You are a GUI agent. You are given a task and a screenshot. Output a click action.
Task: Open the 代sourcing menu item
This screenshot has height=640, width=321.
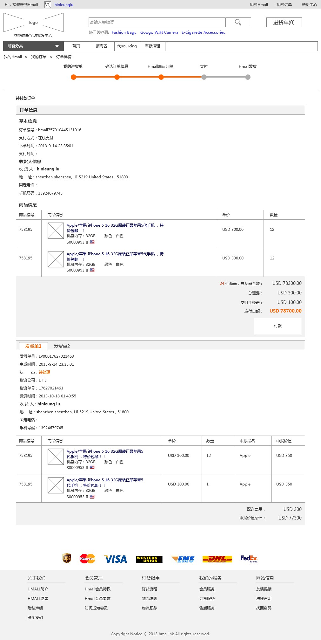click(127, 46)
